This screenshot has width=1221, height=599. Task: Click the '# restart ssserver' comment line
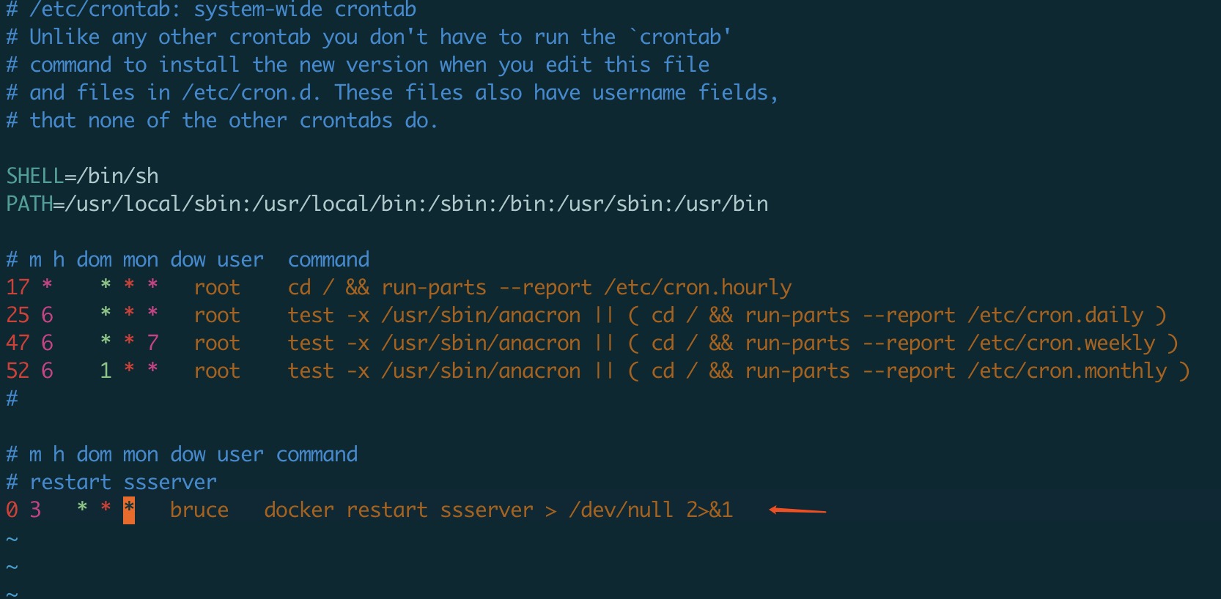coord(111,482)
